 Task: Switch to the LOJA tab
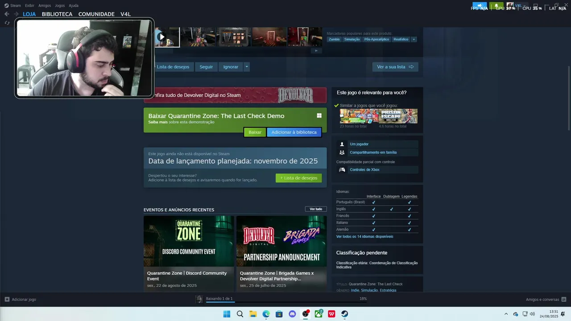pyautogui.click(x=29, y=14)
